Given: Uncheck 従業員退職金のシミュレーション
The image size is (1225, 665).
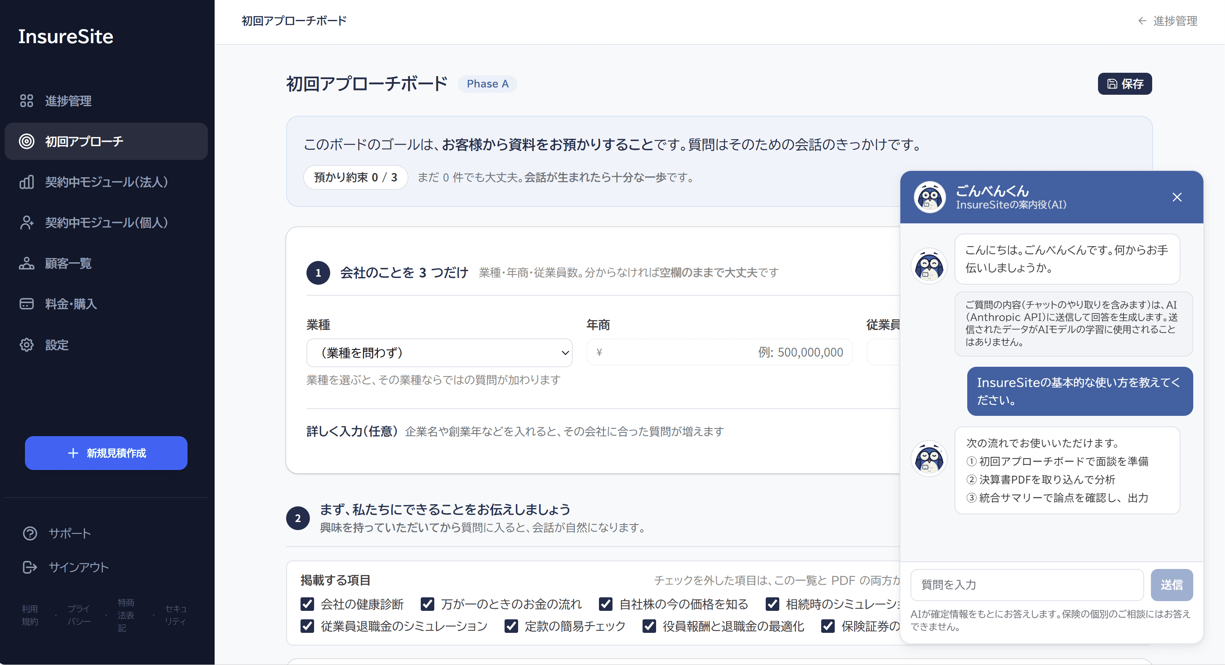Looking at the screenshot, I should coord(308,626).
